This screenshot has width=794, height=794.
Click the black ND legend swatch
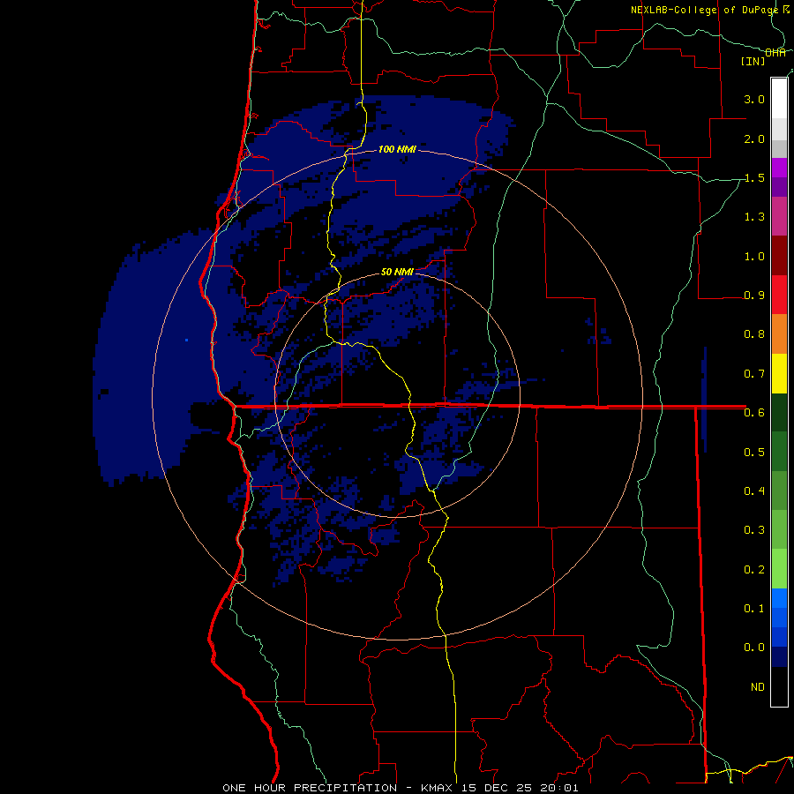click(779, 686)
